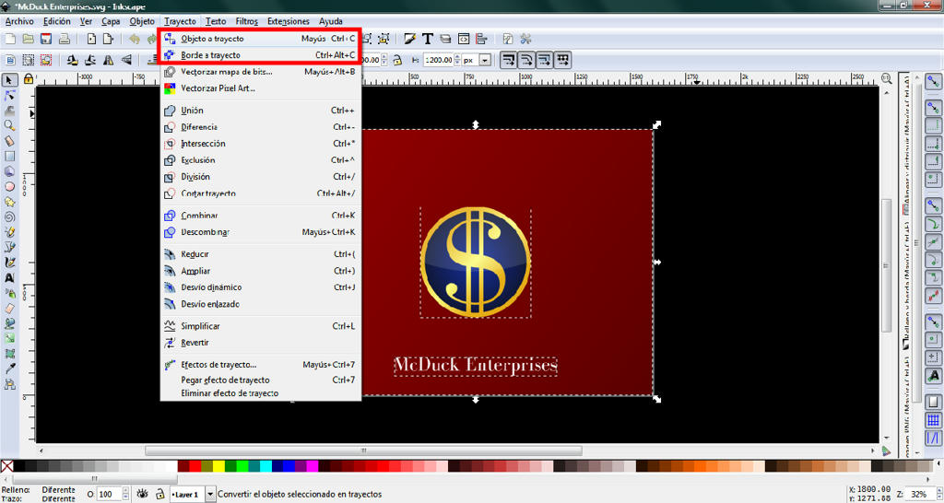Screen dimensions: 944x503
Task: Click the opacity input field
Action: pos(109,494)
